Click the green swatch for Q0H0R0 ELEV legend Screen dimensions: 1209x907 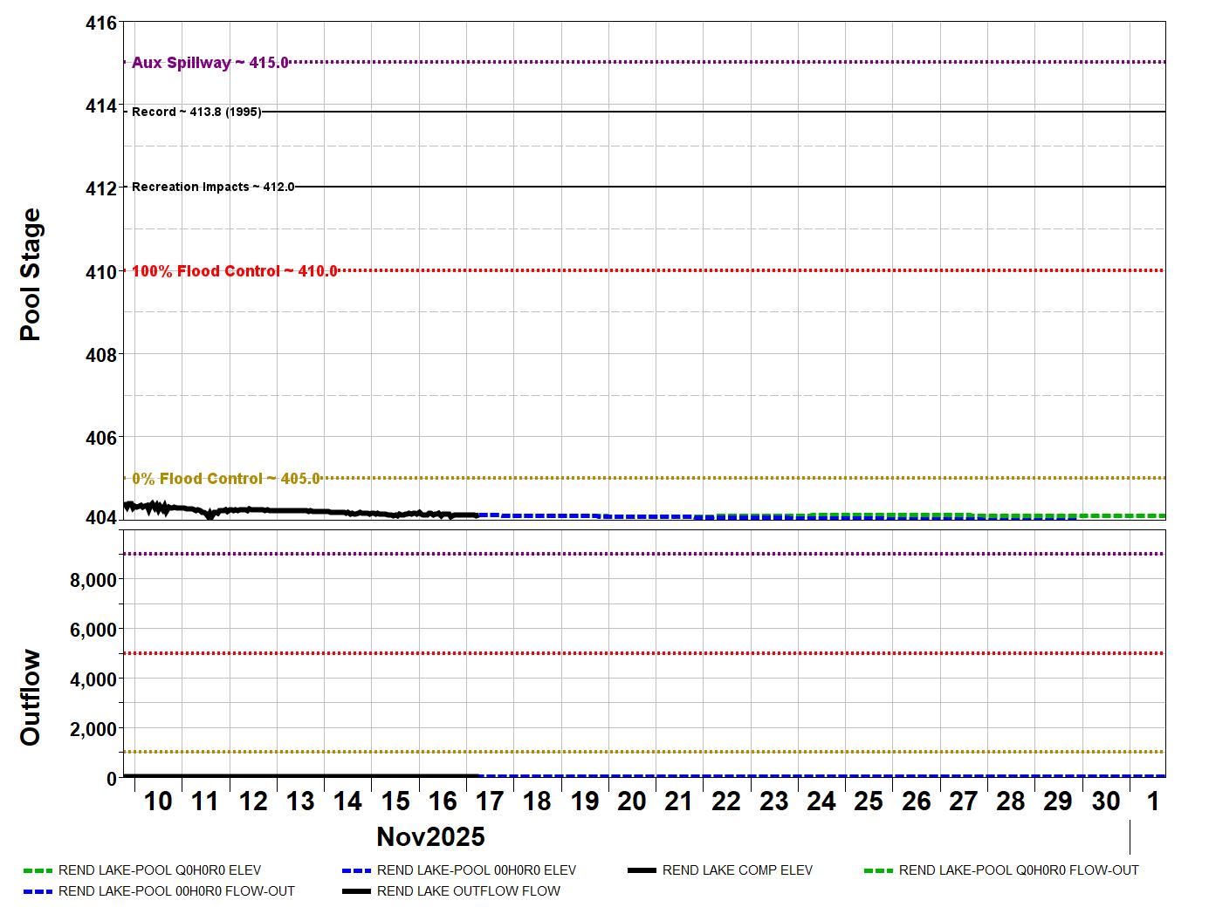pos(38,870)
